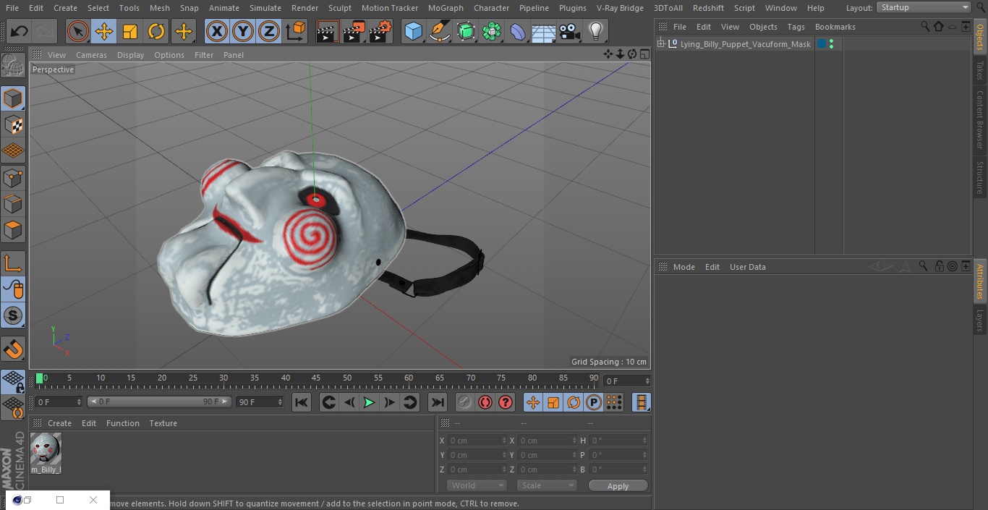988x510 pixels.
Task: Click timeline frame 45 marker
Action: point(316,378)
